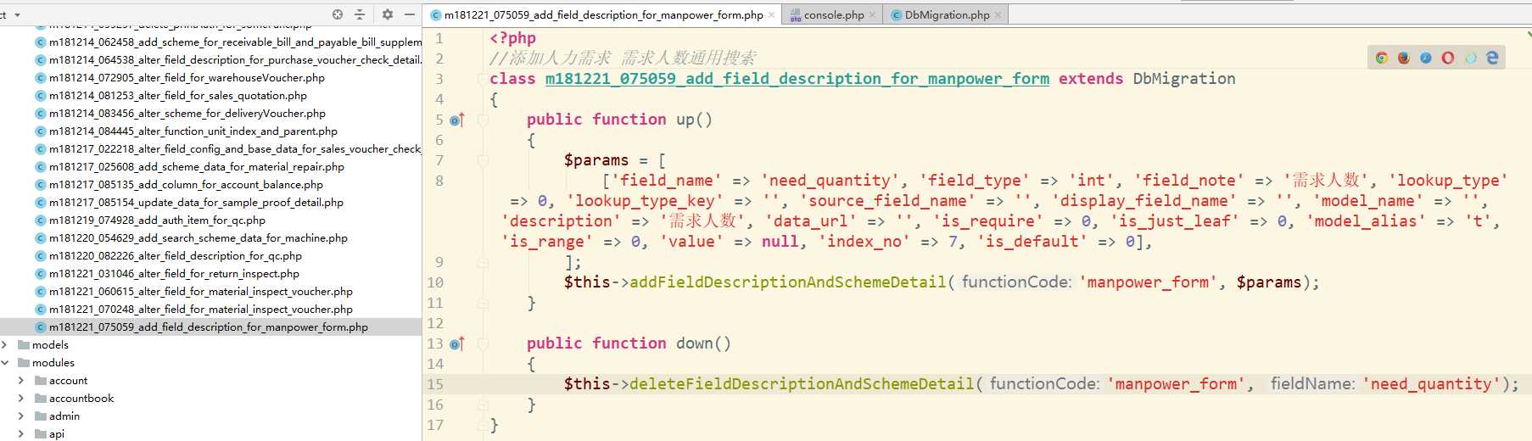The height and width of the screenshot is (441, 1532).
Task: Fold the class body on line 3
Action: pos(483,79)
